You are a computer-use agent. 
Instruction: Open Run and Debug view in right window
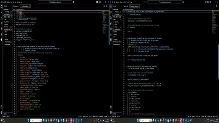pos(111,23)
